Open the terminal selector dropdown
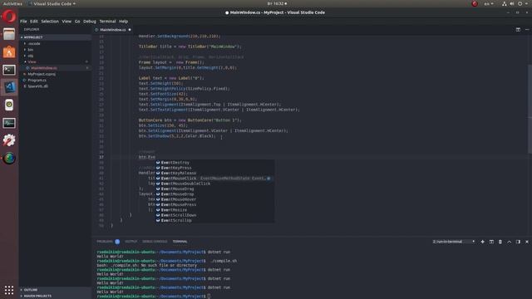The image size is (532, 299). coord(454,242)
